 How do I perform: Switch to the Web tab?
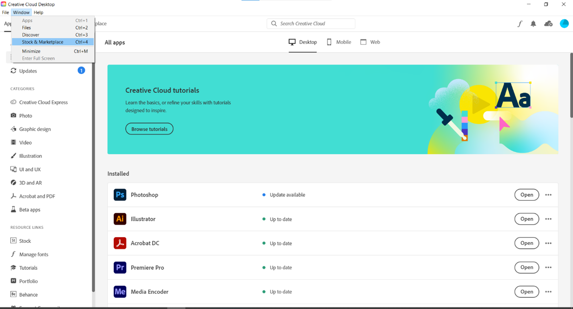click(x=370, y=42)
